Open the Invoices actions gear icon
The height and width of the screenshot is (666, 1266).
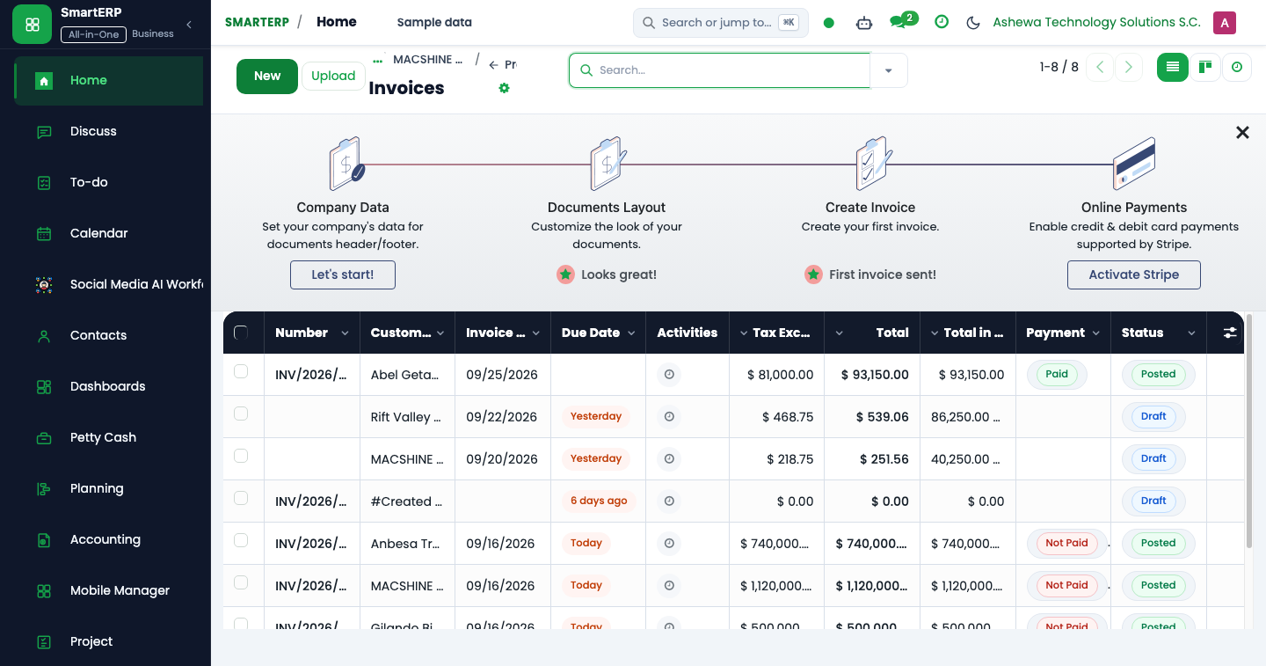504,88
